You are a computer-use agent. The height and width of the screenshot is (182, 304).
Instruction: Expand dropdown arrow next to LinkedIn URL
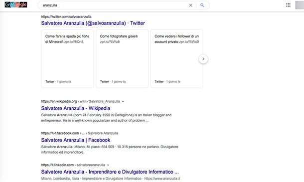pyautogui.click(x=108, y=165)
